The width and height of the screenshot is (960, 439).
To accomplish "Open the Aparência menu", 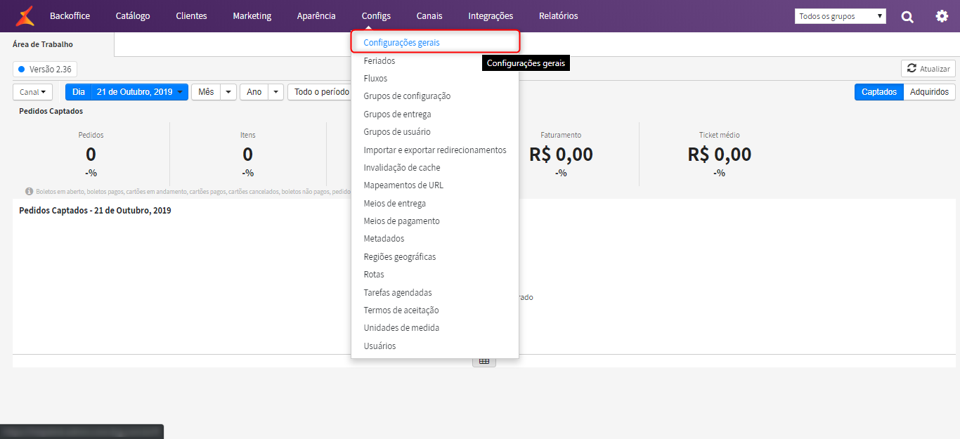I will [316, 16].
